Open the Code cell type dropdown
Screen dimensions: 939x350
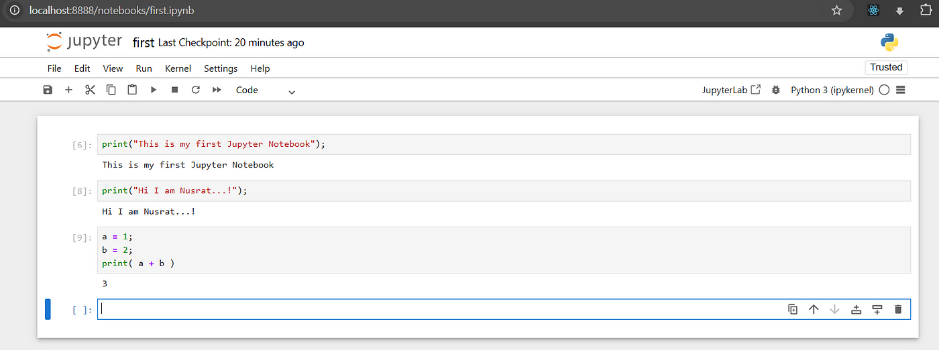pos(266,90)
